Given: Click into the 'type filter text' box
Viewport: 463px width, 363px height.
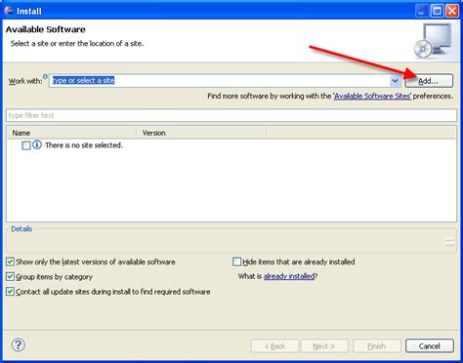Looking at the screenshot, I should 231,115.
